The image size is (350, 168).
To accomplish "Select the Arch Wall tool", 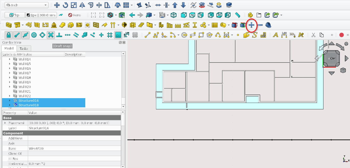I will pos(9,25).
